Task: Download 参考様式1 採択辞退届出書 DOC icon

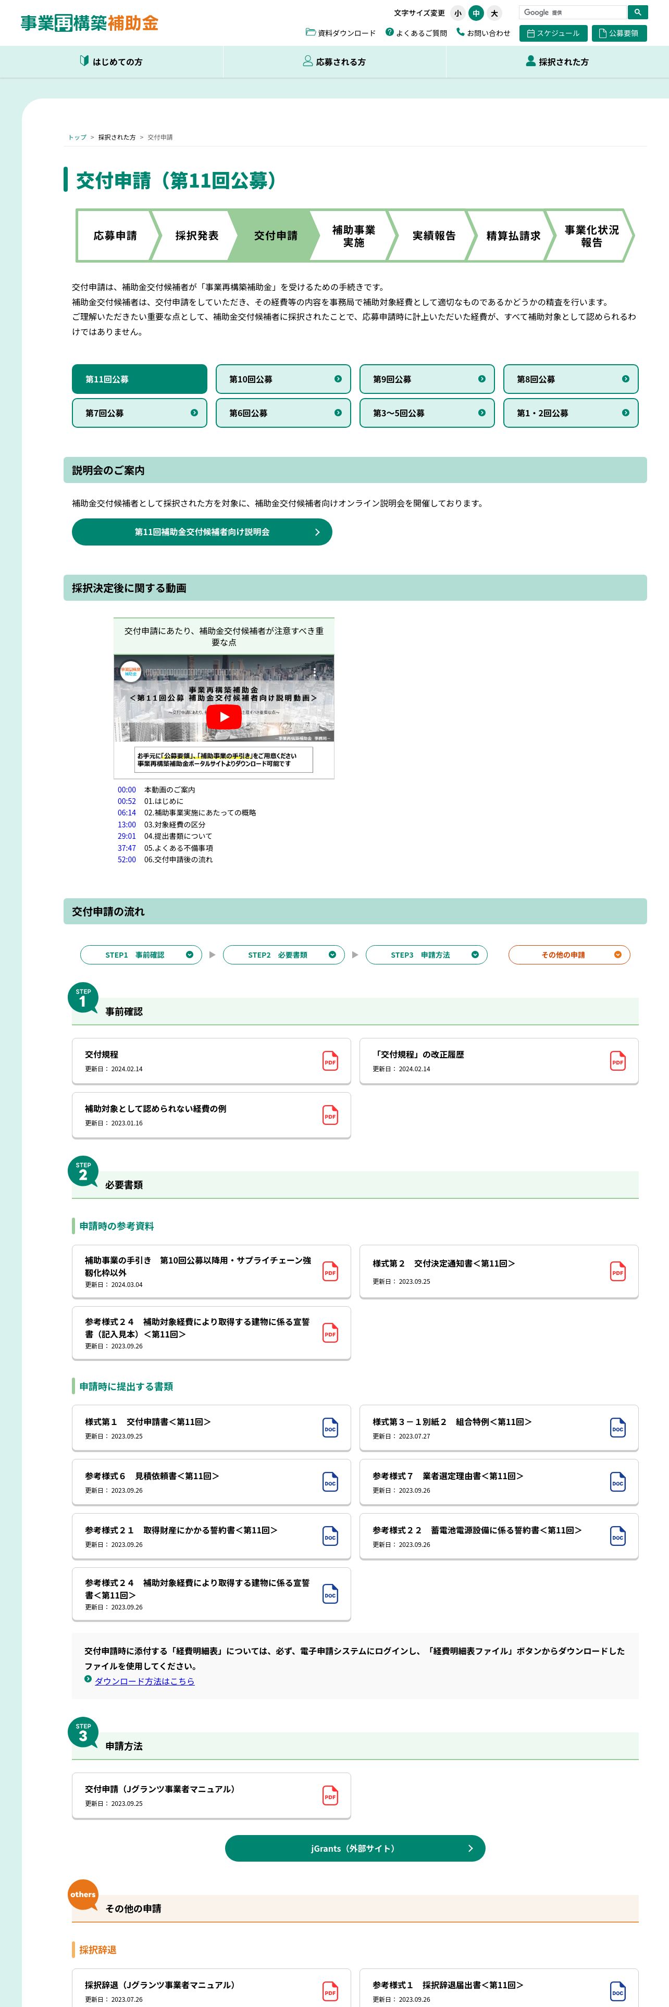Action: pos(617,1991)
